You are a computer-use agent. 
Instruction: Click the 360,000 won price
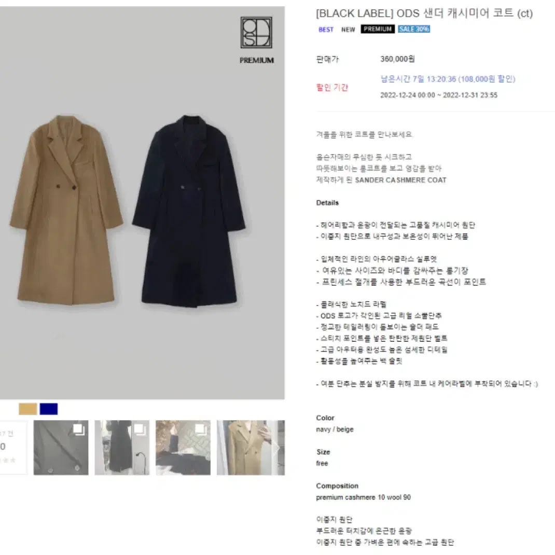click(397, 59)
